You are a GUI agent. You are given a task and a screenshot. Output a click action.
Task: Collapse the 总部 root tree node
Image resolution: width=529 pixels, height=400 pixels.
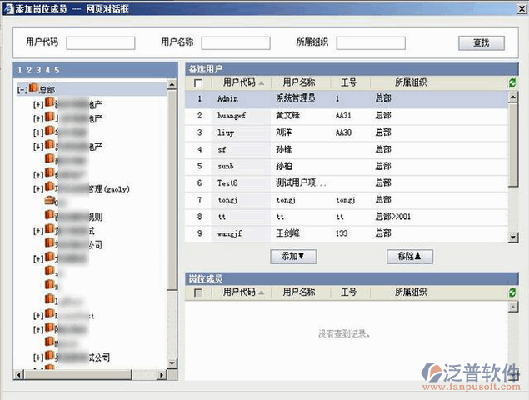coord(22,90)
